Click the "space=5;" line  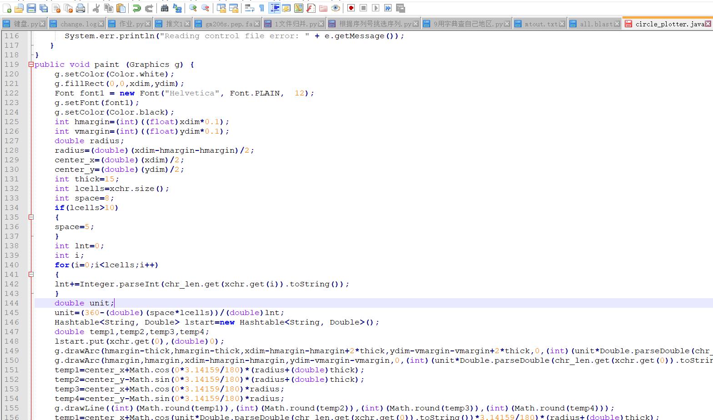(x=75, y=227)
